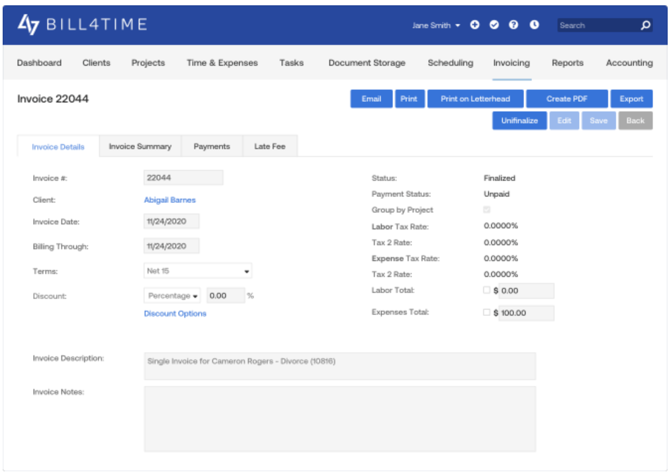Switch to the Late Fee tab
Viewport: 671px width, 476px height.
269,146
